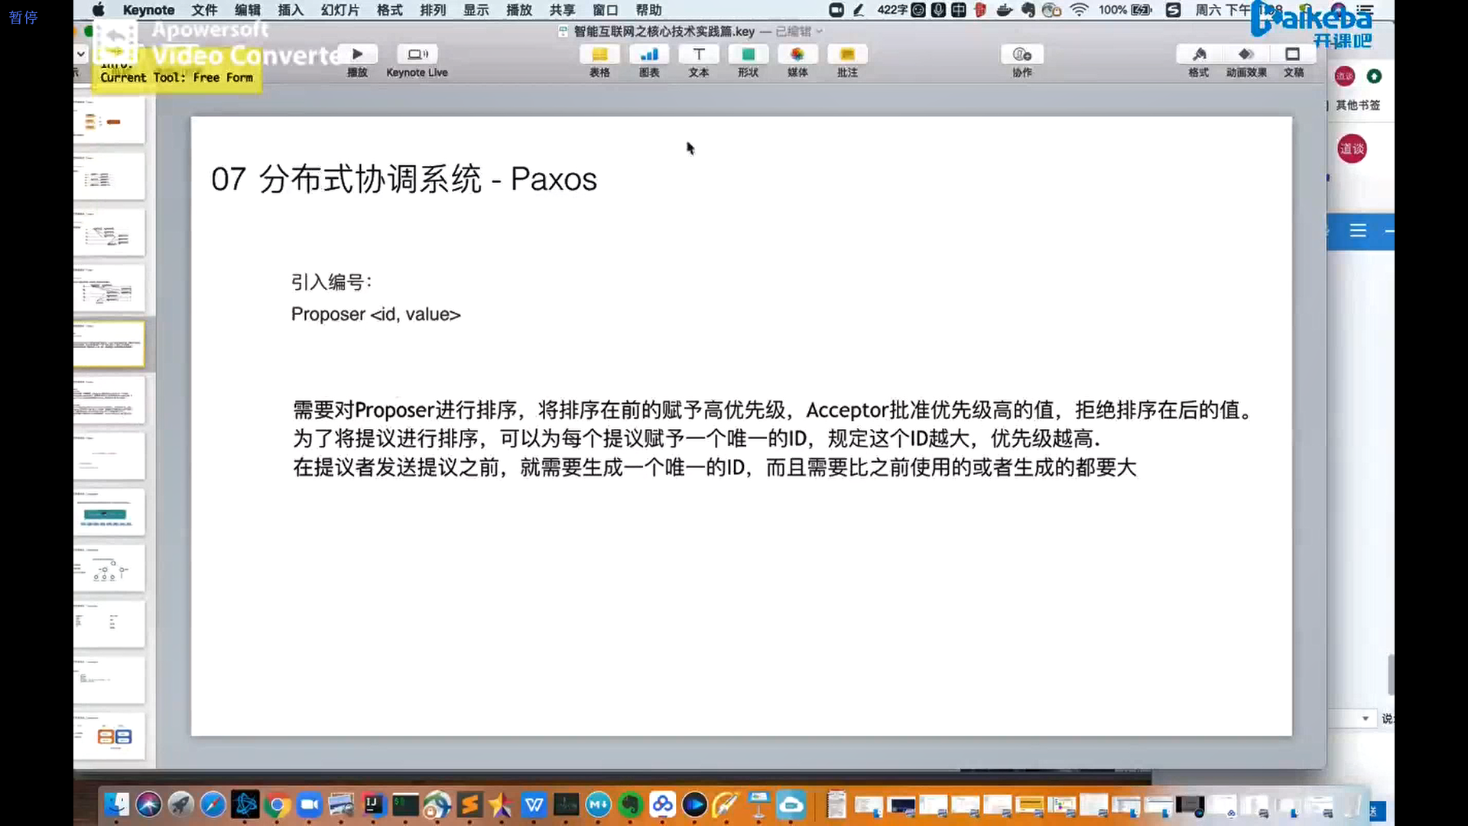Open the 形状 shape picker
The image size is (1468, 826).
(748, 54)
